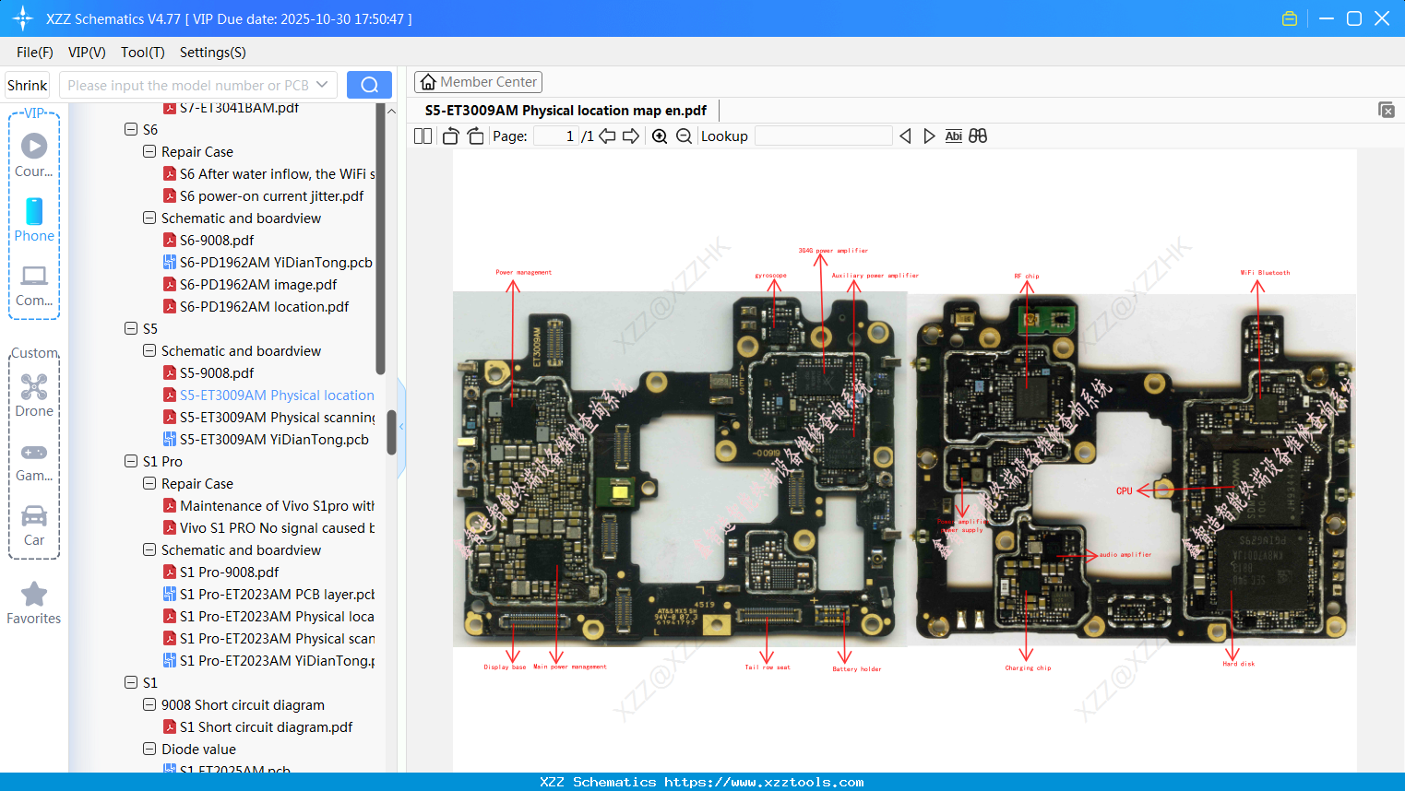
Task: Open the File(F) menu
Action: tap(35, 53)
